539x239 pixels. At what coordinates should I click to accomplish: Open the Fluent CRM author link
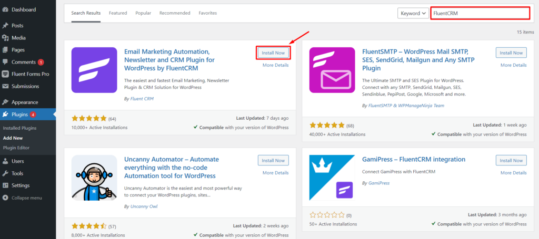tap(142, 99)
